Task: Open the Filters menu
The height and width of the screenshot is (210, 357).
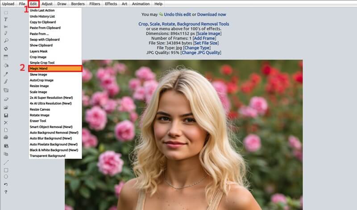Action: 95,4
